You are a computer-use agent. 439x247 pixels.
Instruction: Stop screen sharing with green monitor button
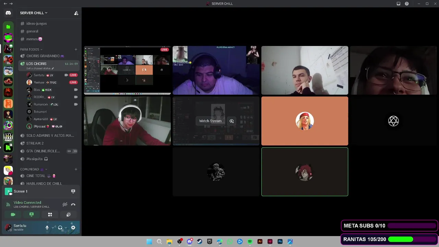[x=32, y=214]
